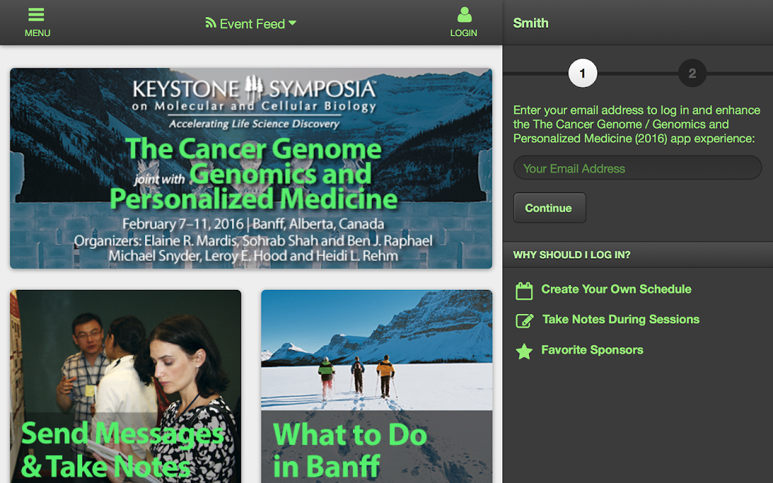Click the calendar icon for schedule
The height and width of the screenshot is (483, 773).
tap(524, 290)
